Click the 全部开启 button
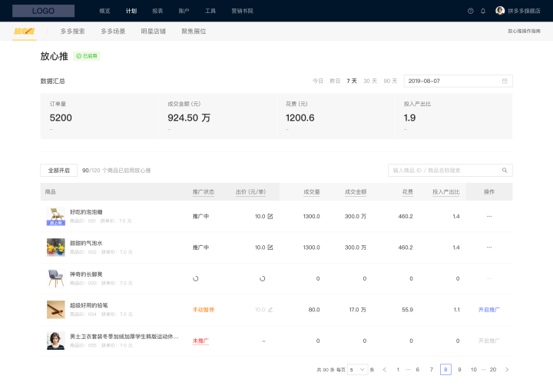 point(58,171)
